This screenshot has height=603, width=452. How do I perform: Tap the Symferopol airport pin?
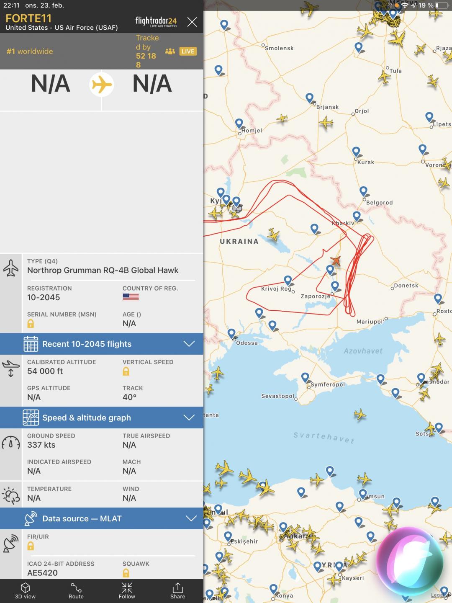(306, 378)
